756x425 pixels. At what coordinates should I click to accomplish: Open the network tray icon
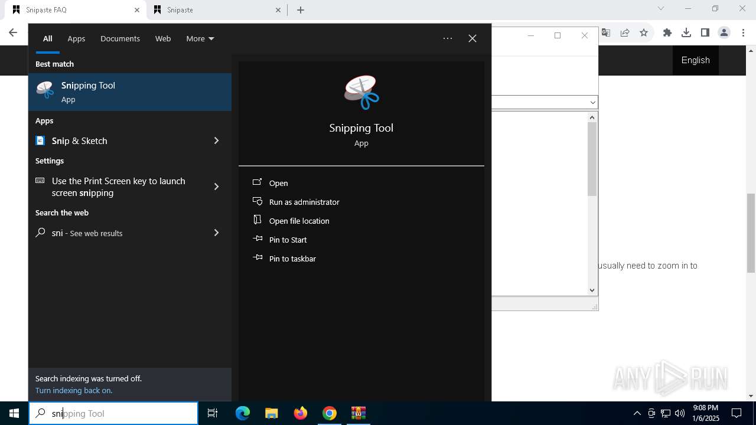[666, 413]
